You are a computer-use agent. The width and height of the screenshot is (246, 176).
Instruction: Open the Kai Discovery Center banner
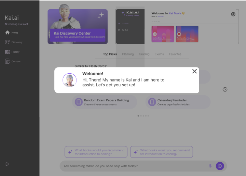[78, 27]
